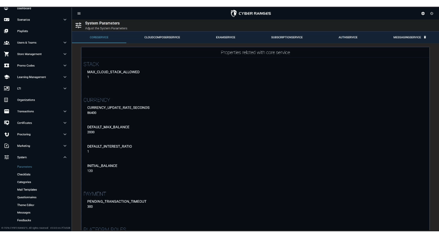This screenshot has height=238, width=439.
Task: Expand Learning Management chevron
Action: point(65,77)
